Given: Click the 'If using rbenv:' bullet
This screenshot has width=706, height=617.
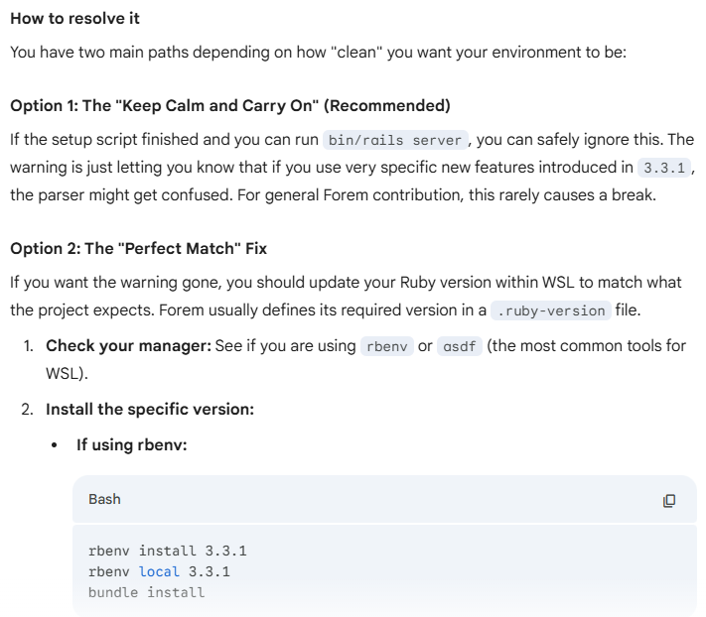Looking at the screenshot, I should pos(131,445).
